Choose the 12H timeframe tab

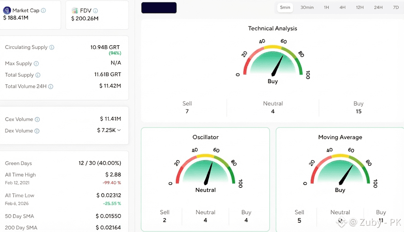360,7
